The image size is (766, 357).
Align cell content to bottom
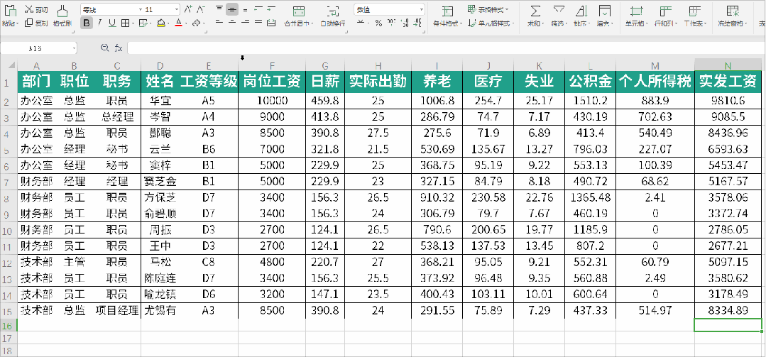[245, 9]
